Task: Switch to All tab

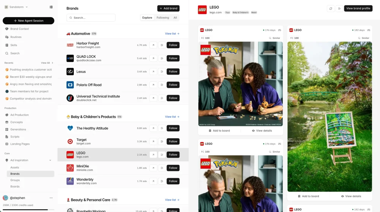Action: [175, 18]
